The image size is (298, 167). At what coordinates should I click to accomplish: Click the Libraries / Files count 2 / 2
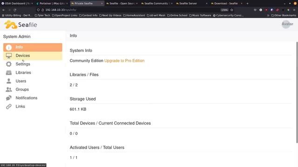(x=74, y=85)
